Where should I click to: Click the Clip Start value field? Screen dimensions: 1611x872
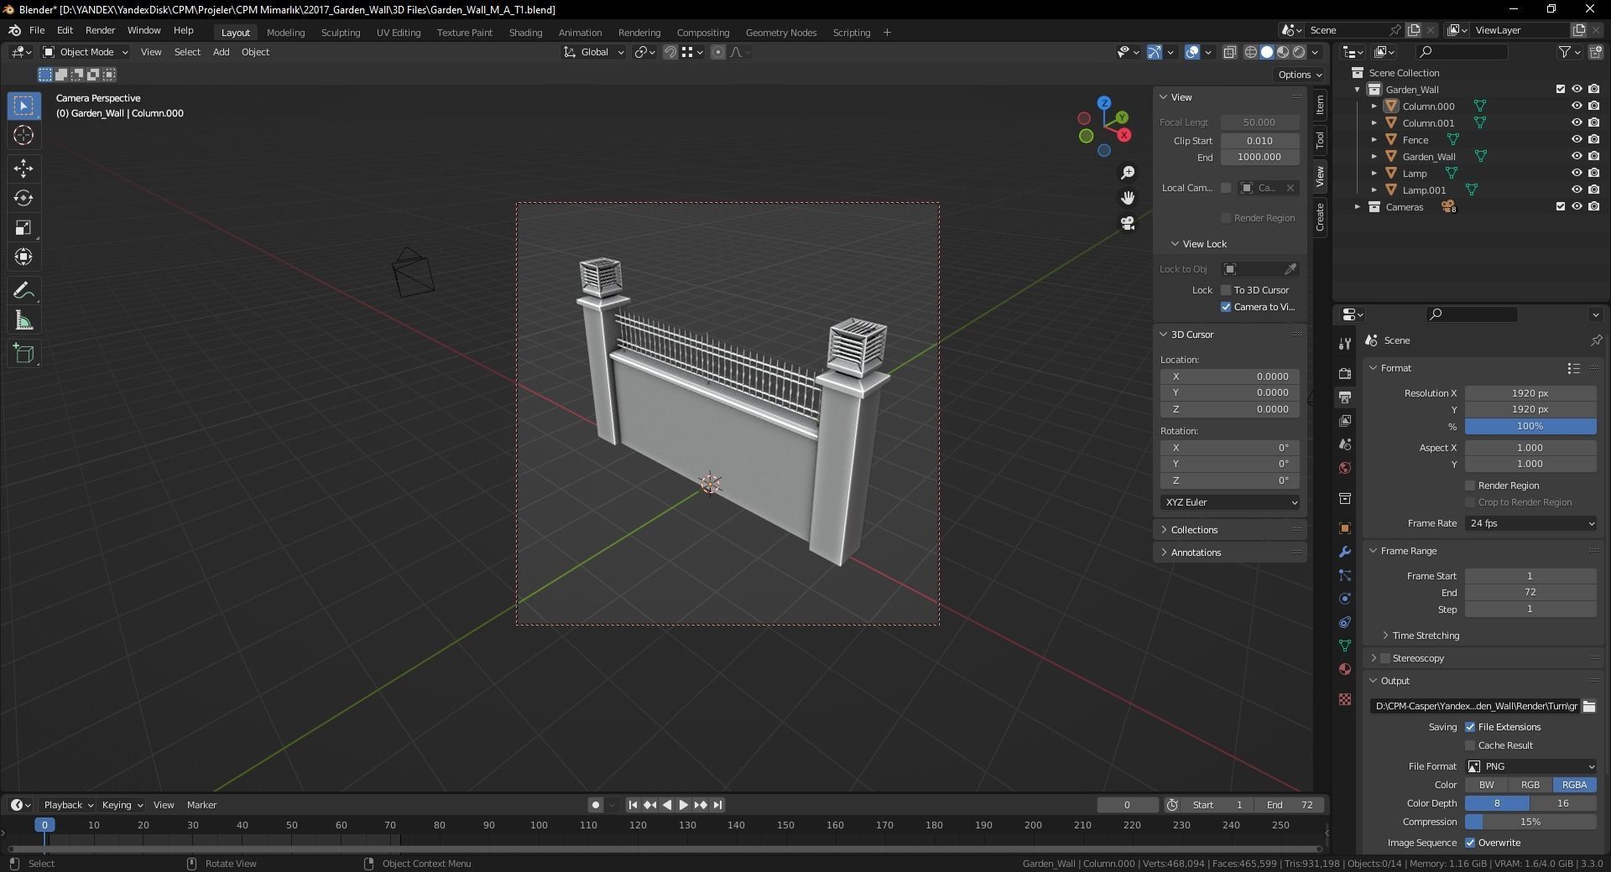[x=1259, y=141]
